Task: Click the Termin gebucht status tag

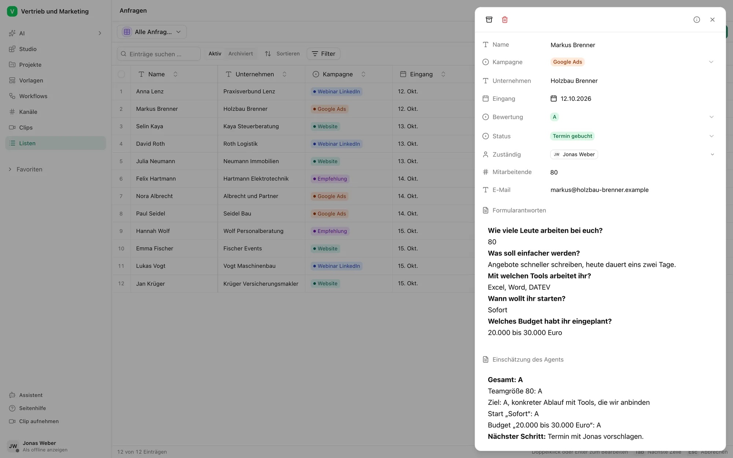Action: click(572, 136)
